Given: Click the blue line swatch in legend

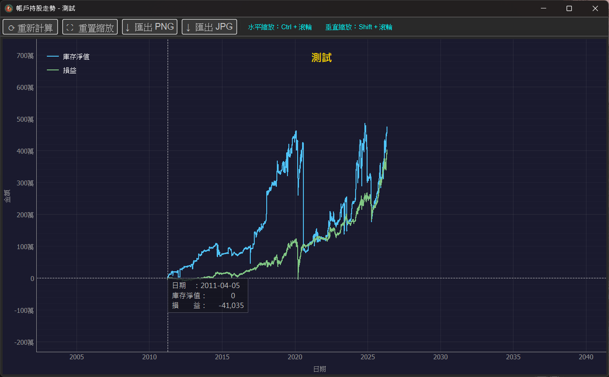Looking at the screenshot, I should (53, 57).
